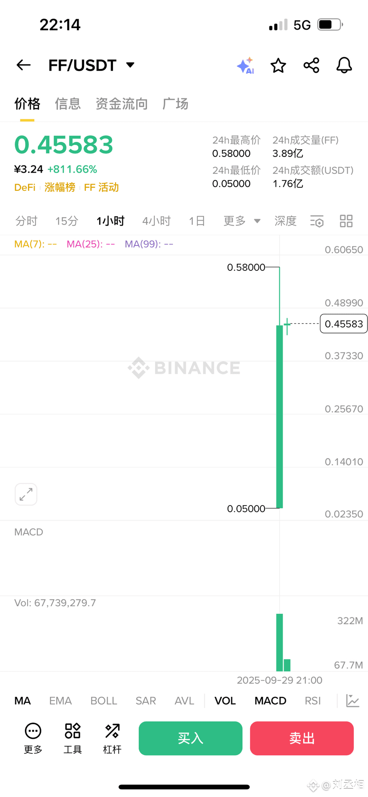
Task: Select the 4小时 timeframe
Action: pos(156,221)
